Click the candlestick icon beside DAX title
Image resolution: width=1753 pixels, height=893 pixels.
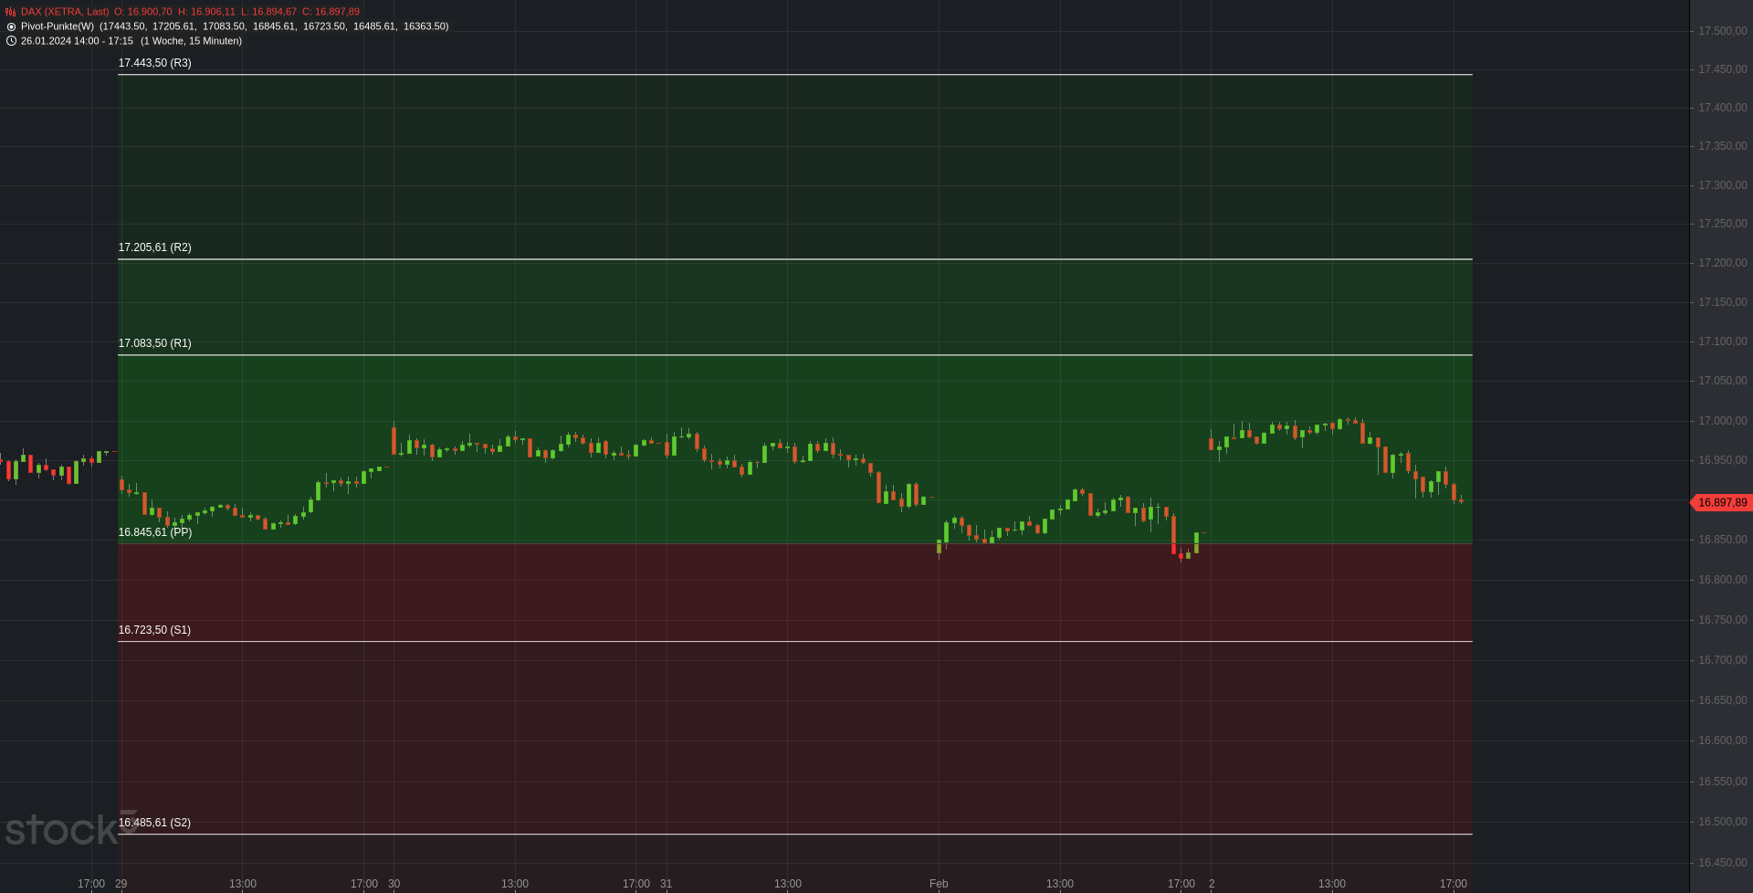pos(11,12)
